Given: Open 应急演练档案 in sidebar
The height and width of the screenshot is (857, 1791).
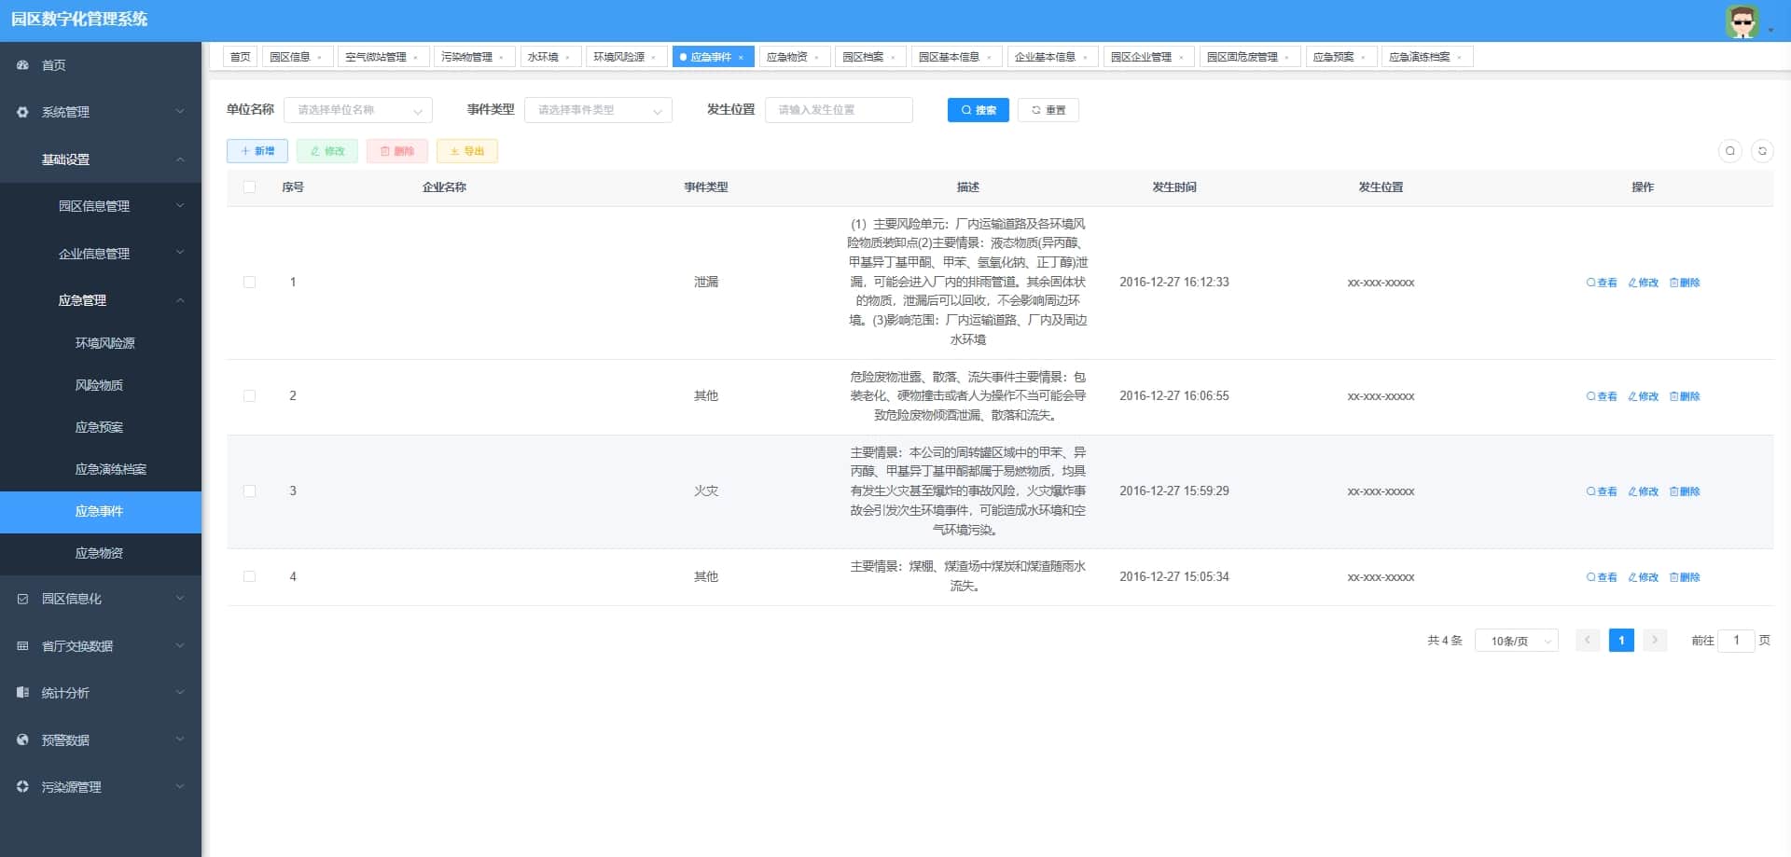Looking at the screenshot, I should coord(101,469).
